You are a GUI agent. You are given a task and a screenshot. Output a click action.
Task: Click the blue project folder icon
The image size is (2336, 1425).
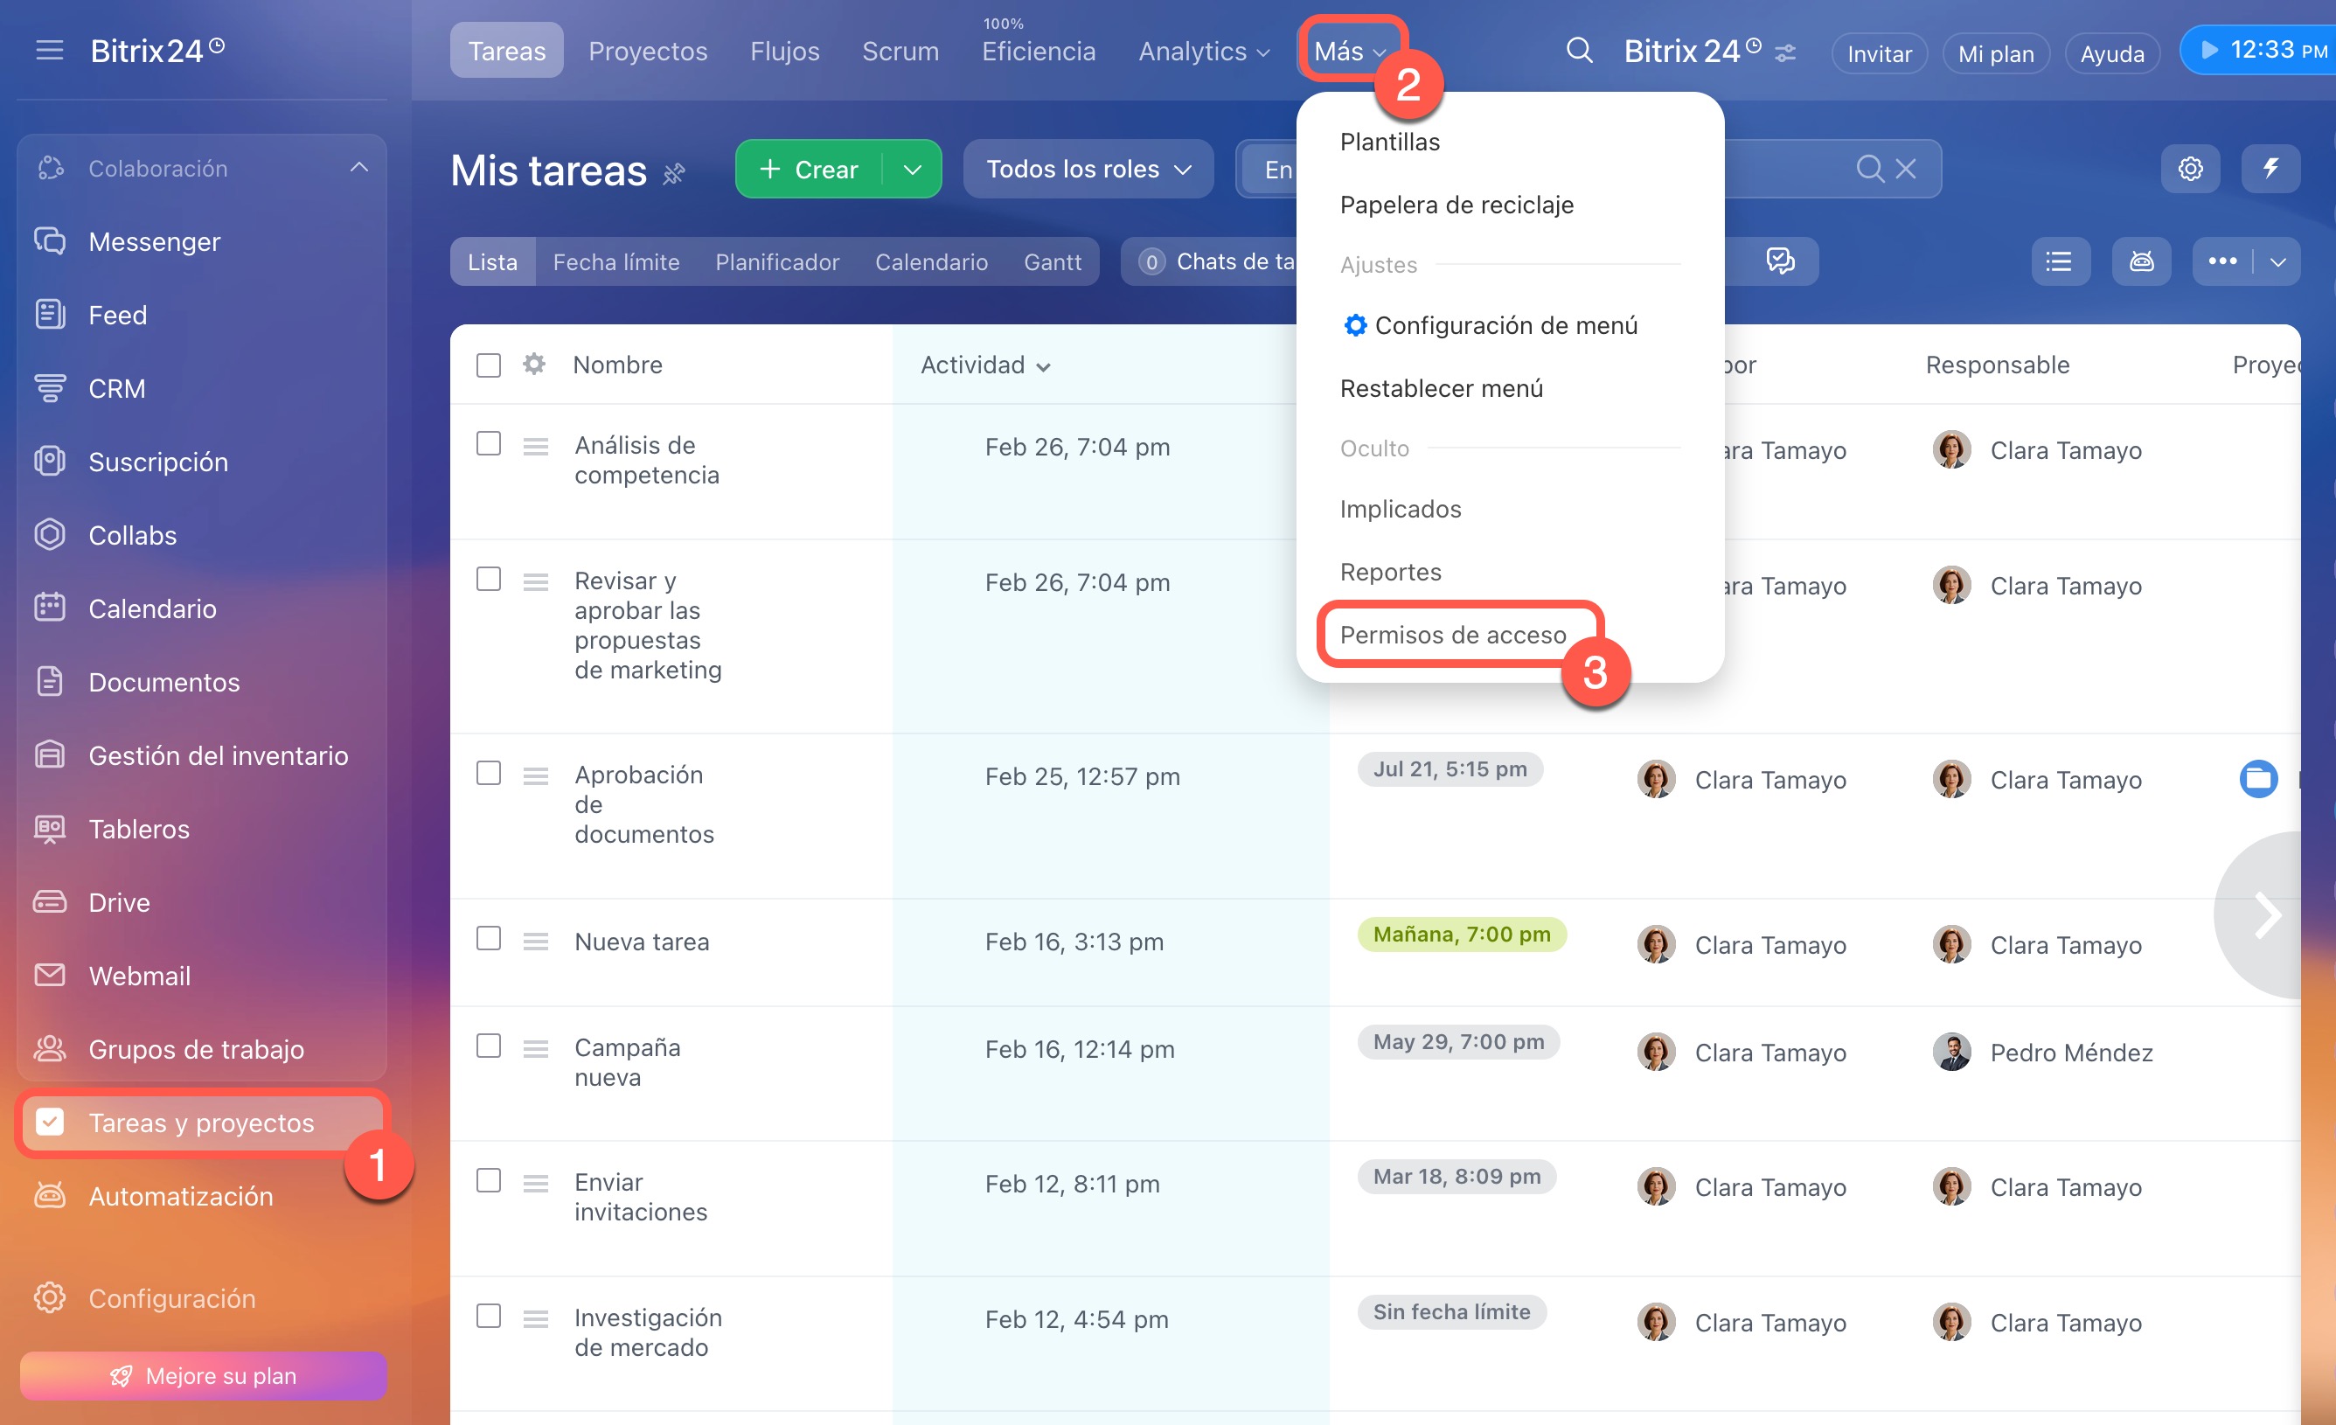point(2257,779)
